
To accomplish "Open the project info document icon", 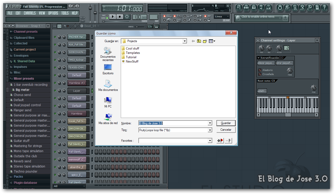I will click(x=317, y=8).
